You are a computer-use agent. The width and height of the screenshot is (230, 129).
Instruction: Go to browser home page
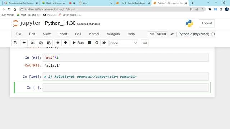tap(15, 9)
